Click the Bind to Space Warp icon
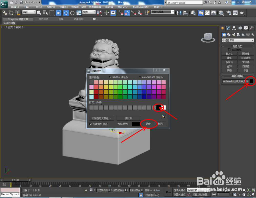This screenshot has width=256, height=198. coord(17,13)
